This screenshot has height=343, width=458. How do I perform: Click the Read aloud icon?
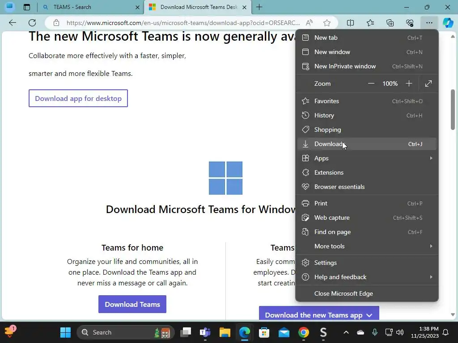pos(309,23)
